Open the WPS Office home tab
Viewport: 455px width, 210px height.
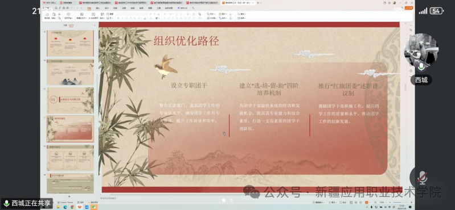click(x=50, y=3)
